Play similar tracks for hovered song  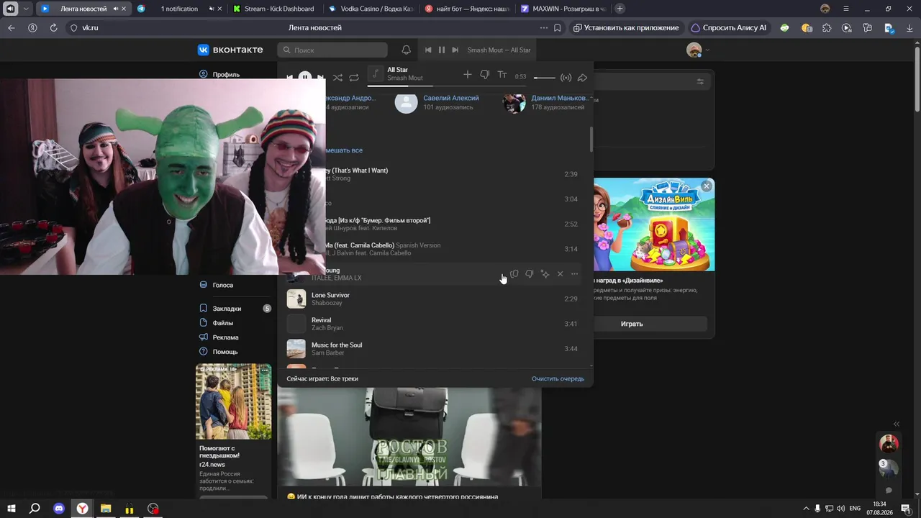pos(545,274)
